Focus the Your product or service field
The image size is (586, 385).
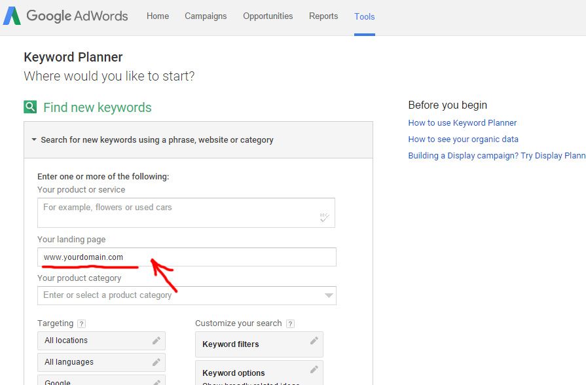click(x=186, y=213)
